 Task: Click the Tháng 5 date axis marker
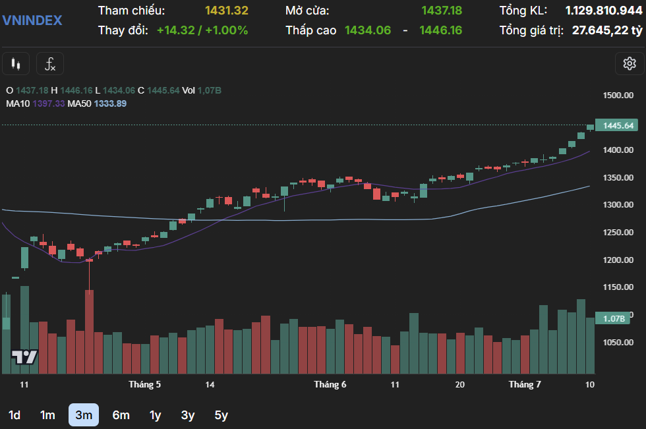point(144,384)
